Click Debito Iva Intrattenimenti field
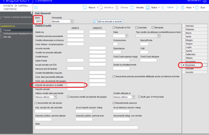209x135 pixels. tap(121, 68)
